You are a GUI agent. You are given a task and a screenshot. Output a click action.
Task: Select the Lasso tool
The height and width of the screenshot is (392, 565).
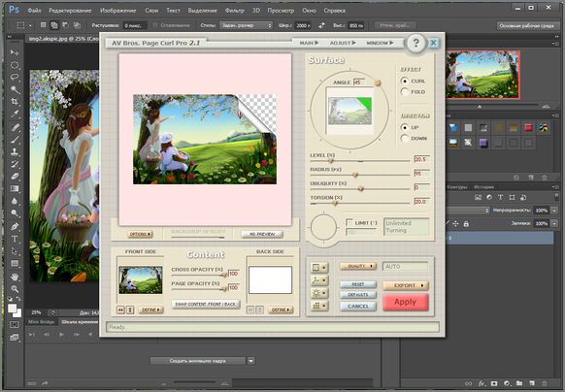[15, 77]
